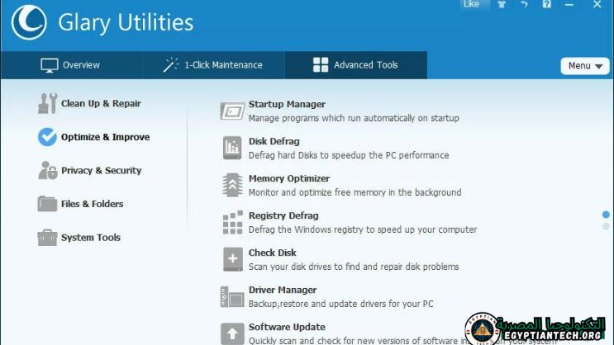Click 'Manage programs which run automatically on startup'
The width and height of the screenshot is (614, 345).
[x=354, y=118]
